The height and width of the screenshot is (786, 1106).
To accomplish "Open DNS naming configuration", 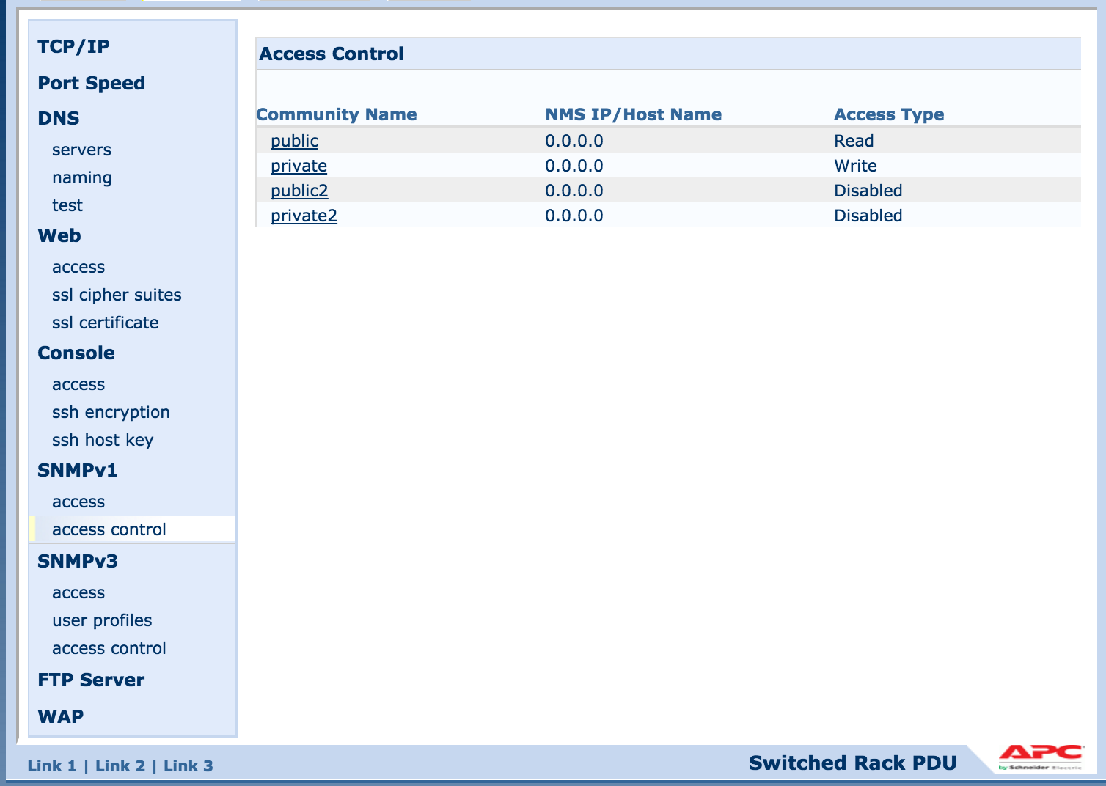I will pos(81,177).
